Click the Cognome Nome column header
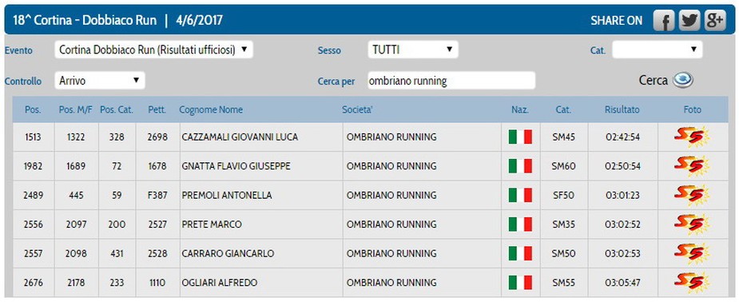739x302 pixels. tap(211, 109)
